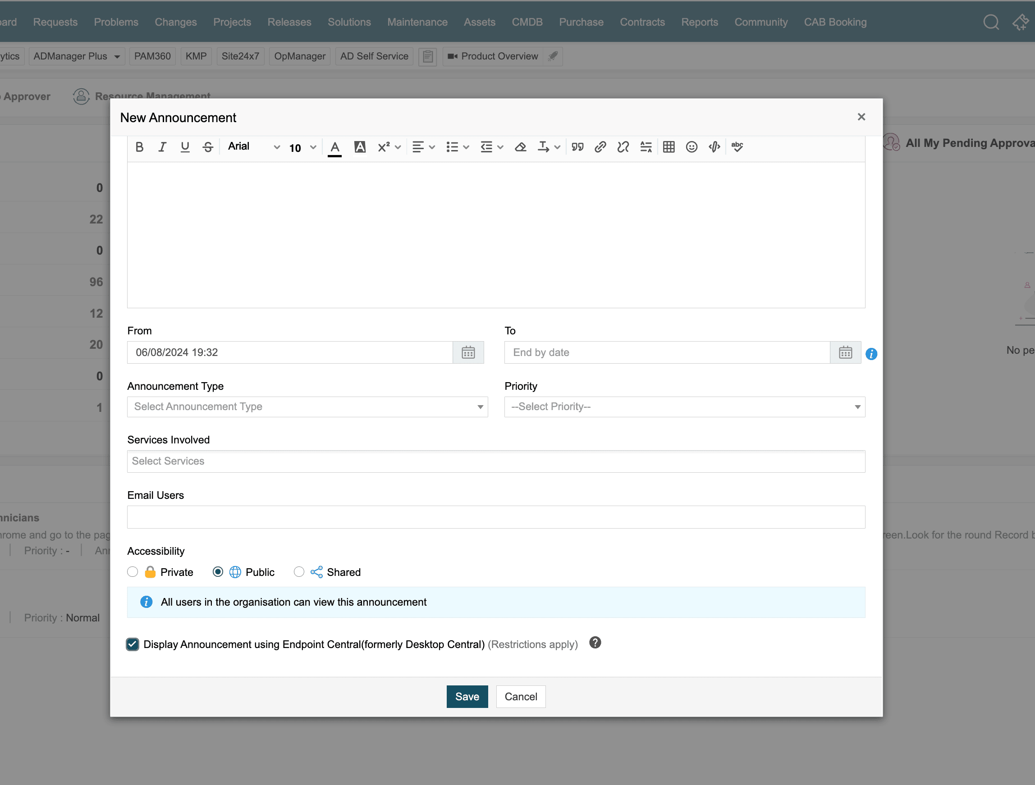The image size is (1035, 785).
Task: Insert a blockquote
Action: (577, 147)
